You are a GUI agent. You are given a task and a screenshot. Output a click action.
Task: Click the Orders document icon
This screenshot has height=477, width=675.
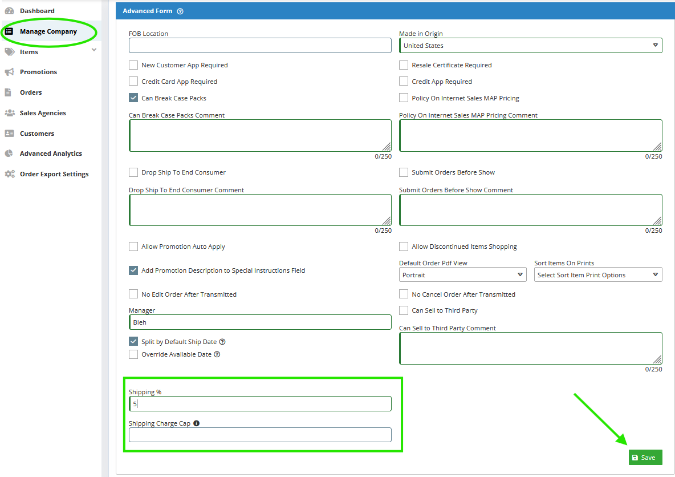pos(8,92)
